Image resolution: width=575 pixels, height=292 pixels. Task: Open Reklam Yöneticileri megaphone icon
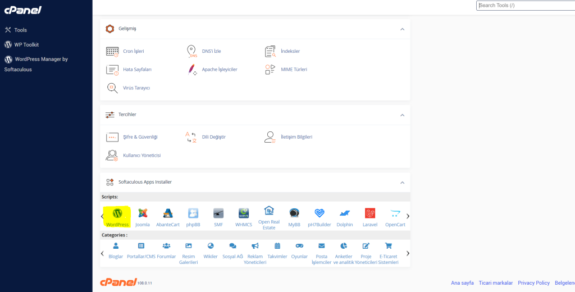pyautogui.click(x=255, y=245)
